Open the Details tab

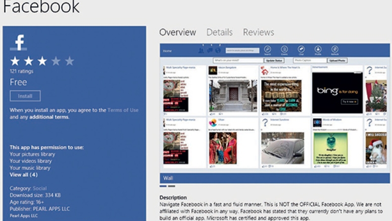tap(219, 32)
